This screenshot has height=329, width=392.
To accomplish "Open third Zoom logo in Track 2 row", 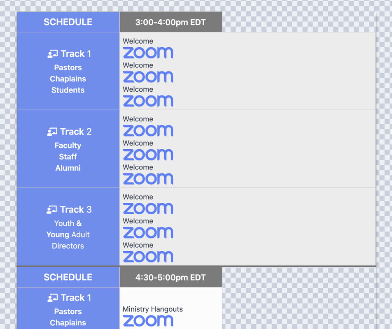I will [x=148, y=179].
